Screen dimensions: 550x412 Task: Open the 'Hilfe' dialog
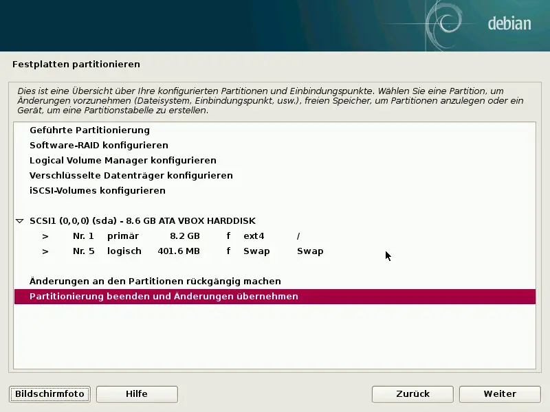137,394
